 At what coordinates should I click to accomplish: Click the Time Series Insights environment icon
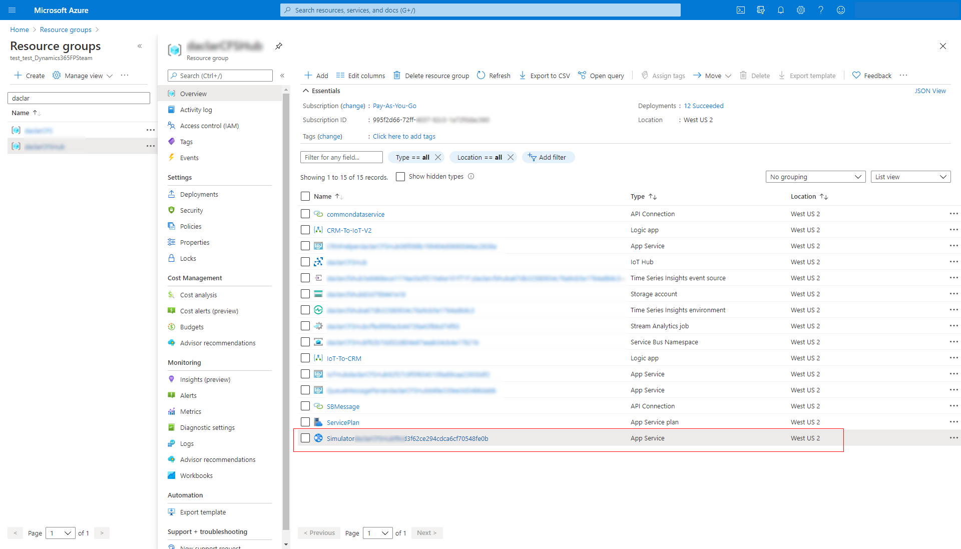point(318,309)
